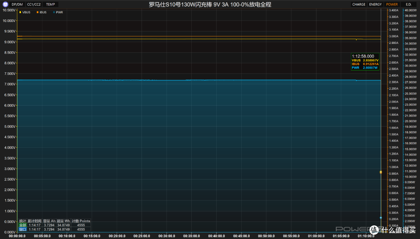Click the 累计时间 column header
Image resolution: width=420 pixels, height=239 pixels.
point(35,221)
